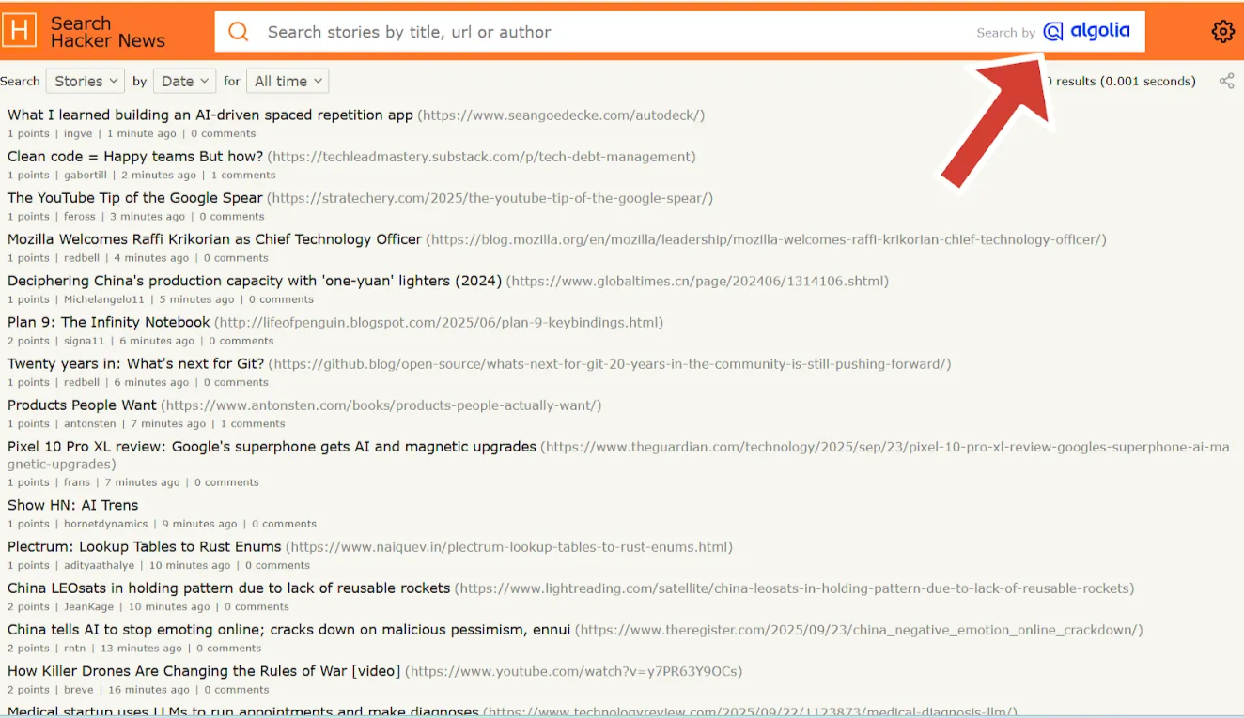Open settings via the gear icon
The height and width of the screenshot is (718, 1244).
tap(1222, 31)
